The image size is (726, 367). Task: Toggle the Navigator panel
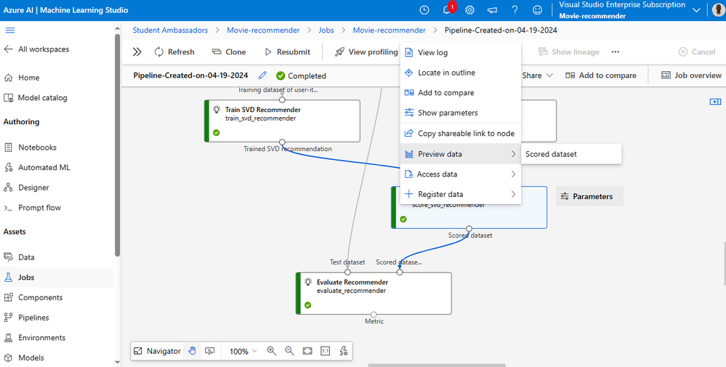(x=158, y=351)
